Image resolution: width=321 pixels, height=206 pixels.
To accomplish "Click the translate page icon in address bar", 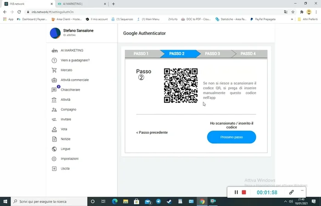I will 286,12.
